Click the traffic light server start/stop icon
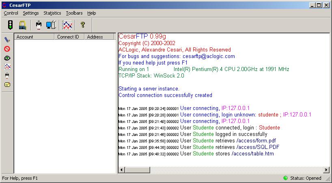The height and width of the screenshot is (183, 332). [x=10, y=25]
